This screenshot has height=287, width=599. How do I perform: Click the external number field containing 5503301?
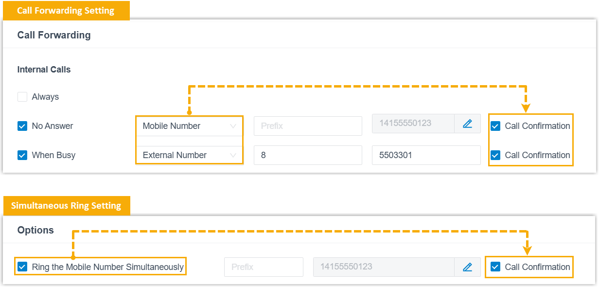426,155
